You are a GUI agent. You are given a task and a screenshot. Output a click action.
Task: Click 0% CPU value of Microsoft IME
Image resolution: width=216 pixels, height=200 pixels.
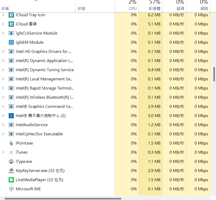[x=134, y=189]
